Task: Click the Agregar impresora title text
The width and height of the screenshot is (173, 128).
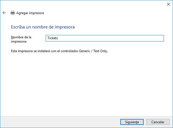Action: coord(30,13)
